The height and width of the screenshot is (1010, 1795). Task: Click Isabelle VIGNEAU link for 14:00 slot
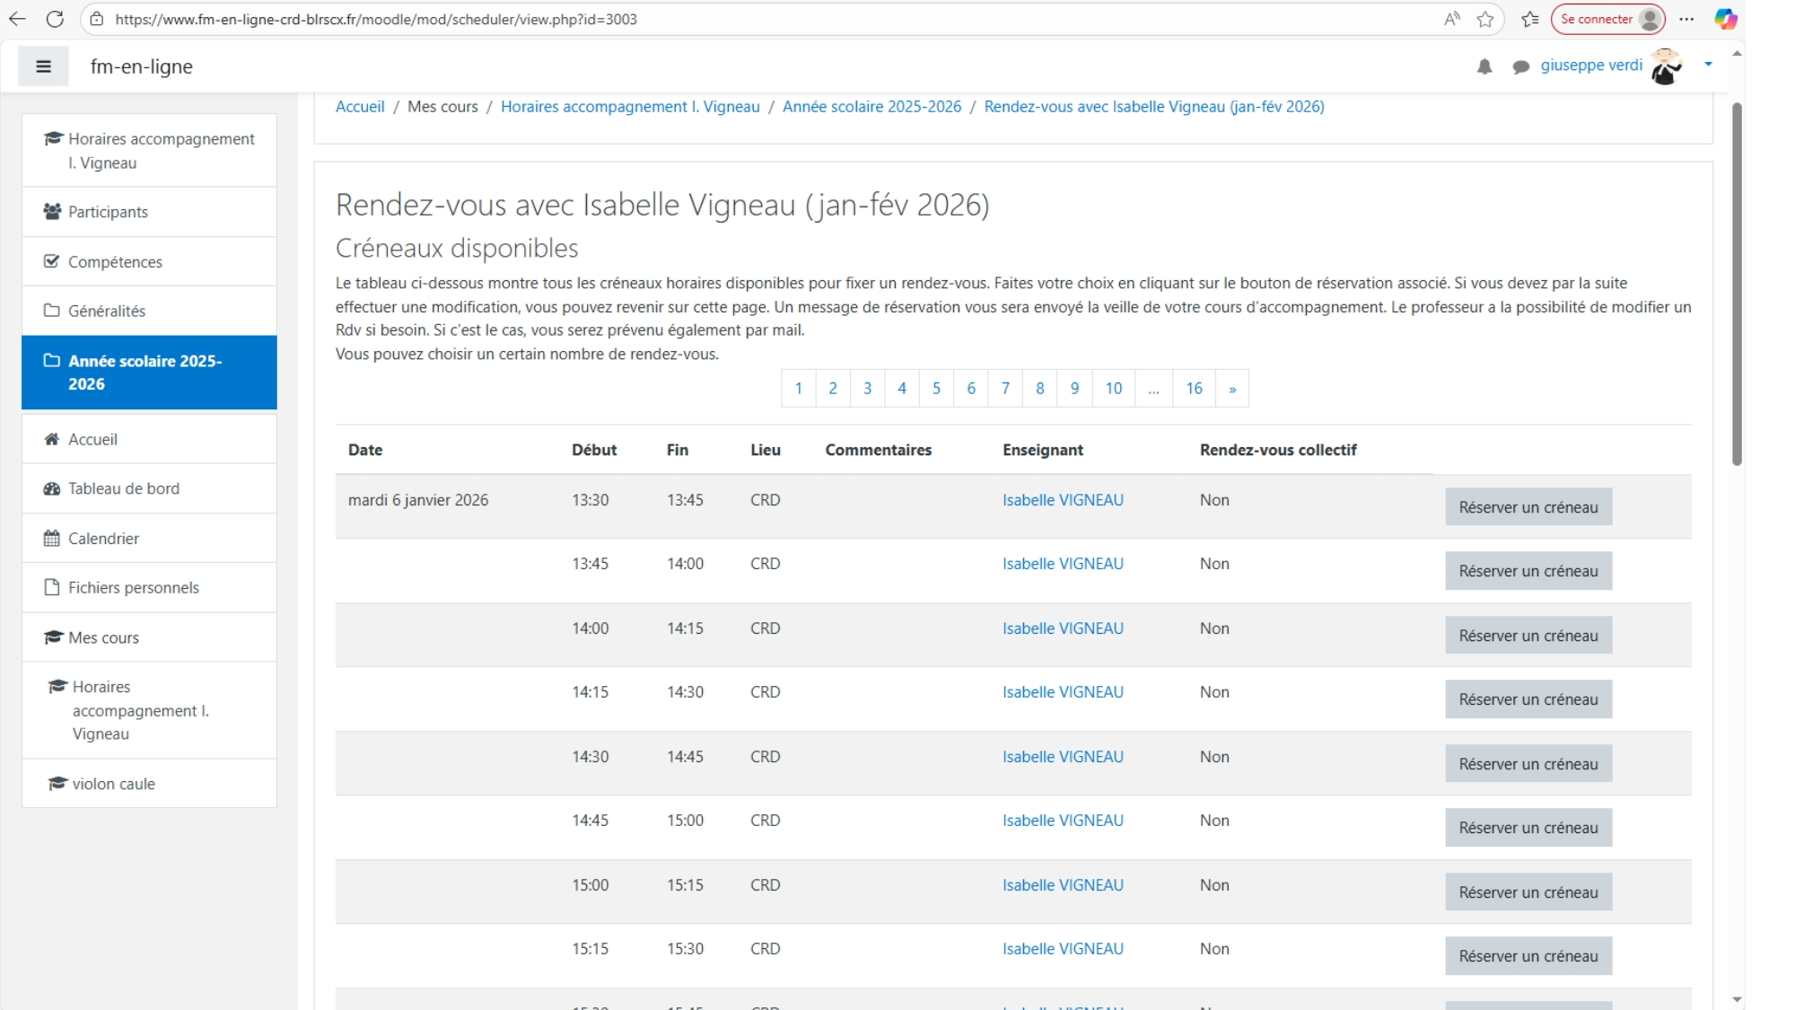coord(1063,628)
